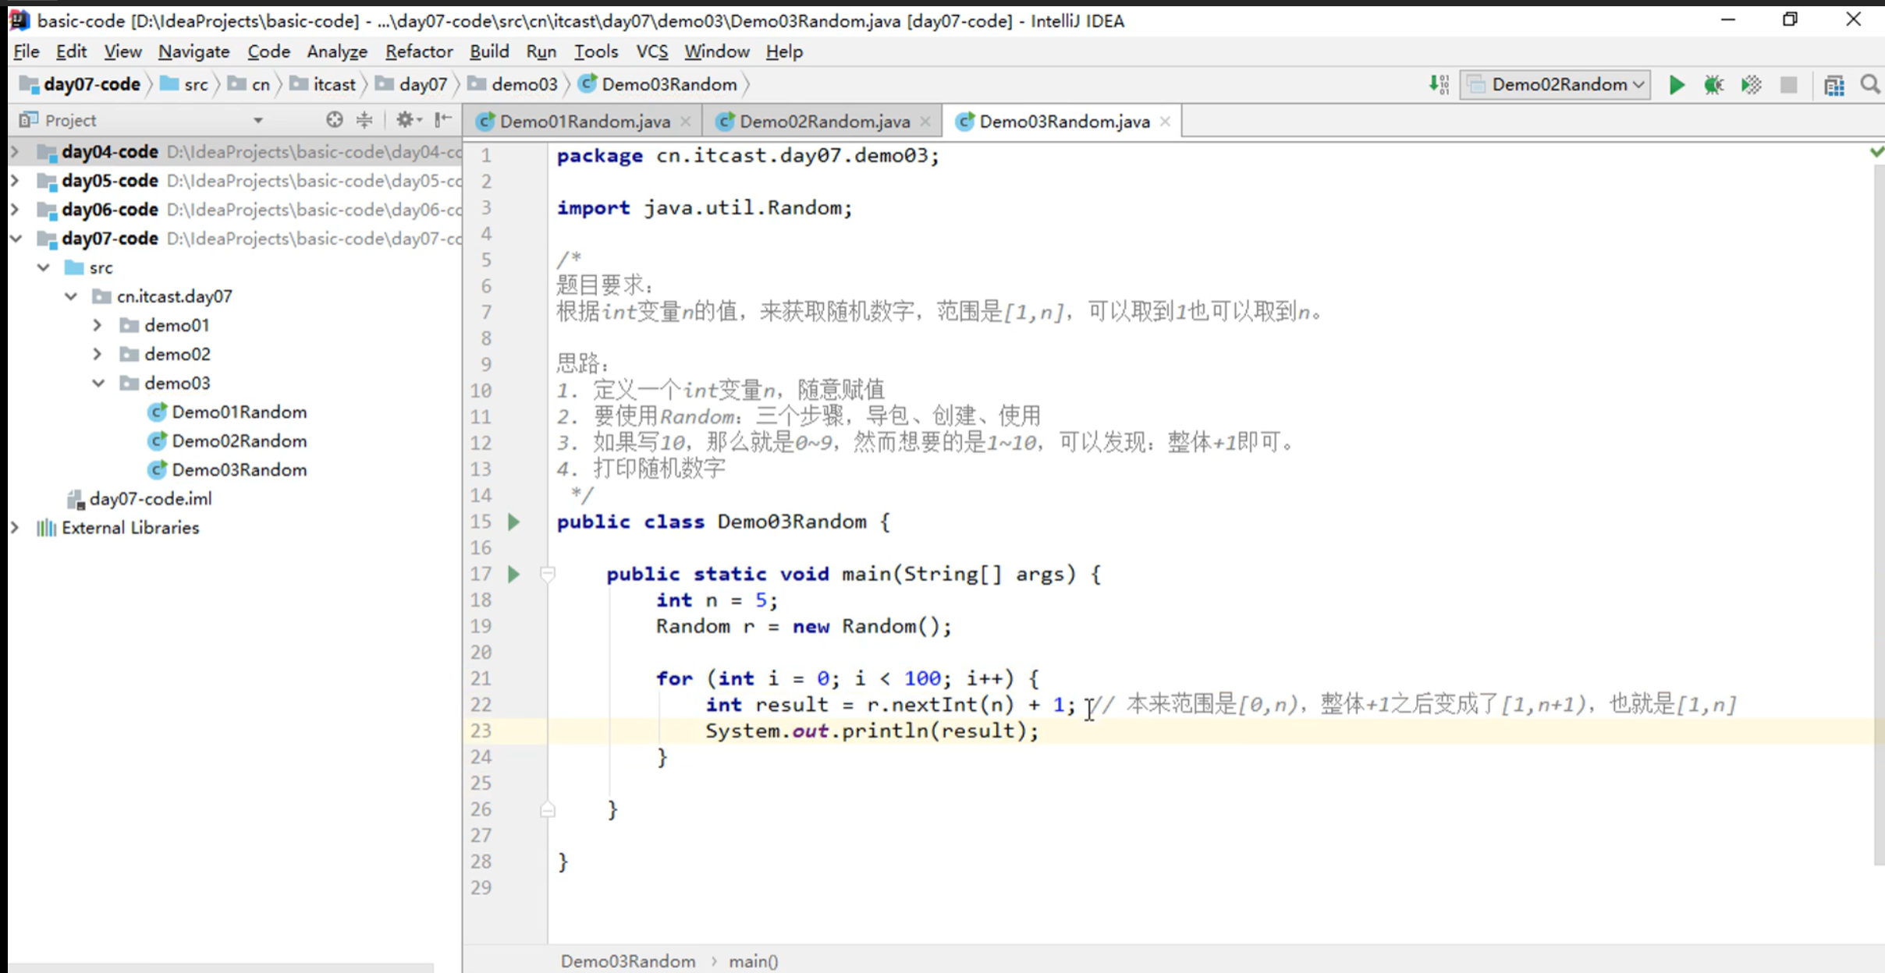Image resolution: width=1885 pixels, height=973 pixels.
Task: Collapse the day07-code project folder
Action: click(16, 239)
